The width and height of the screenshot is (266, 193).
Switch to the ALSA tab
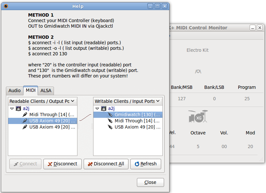coord(46,91)
